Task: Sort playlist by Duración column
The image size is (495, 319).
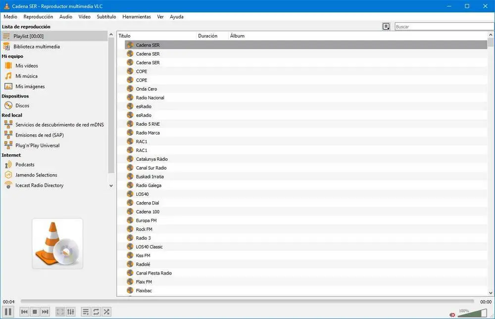Action: coord(212,36)
